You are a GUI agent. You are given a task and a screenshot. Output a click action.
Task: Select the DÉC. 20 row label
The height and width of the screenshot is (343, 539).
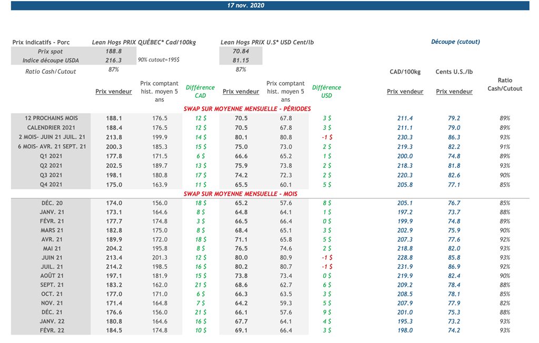pyautogui.click(x=52, y=203)
